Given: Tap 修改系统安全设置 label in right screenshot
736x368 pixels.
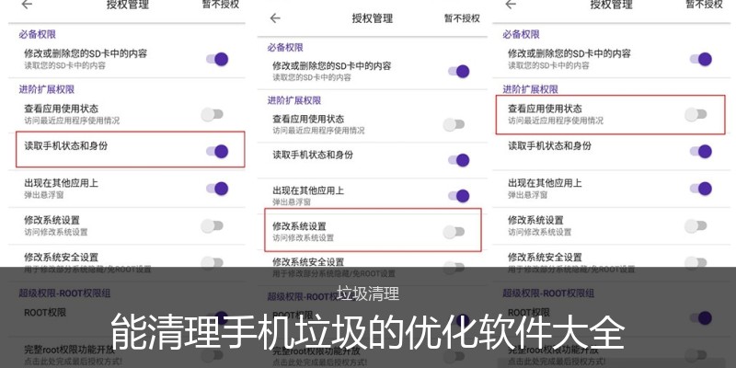Looking at the screenshot, I should coord(545,258).
